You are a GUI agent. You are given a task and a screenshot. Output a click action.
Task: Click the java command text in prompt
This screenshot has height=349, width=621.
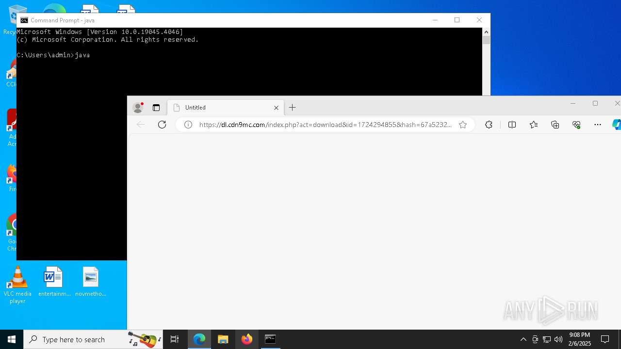click(82, 55)
